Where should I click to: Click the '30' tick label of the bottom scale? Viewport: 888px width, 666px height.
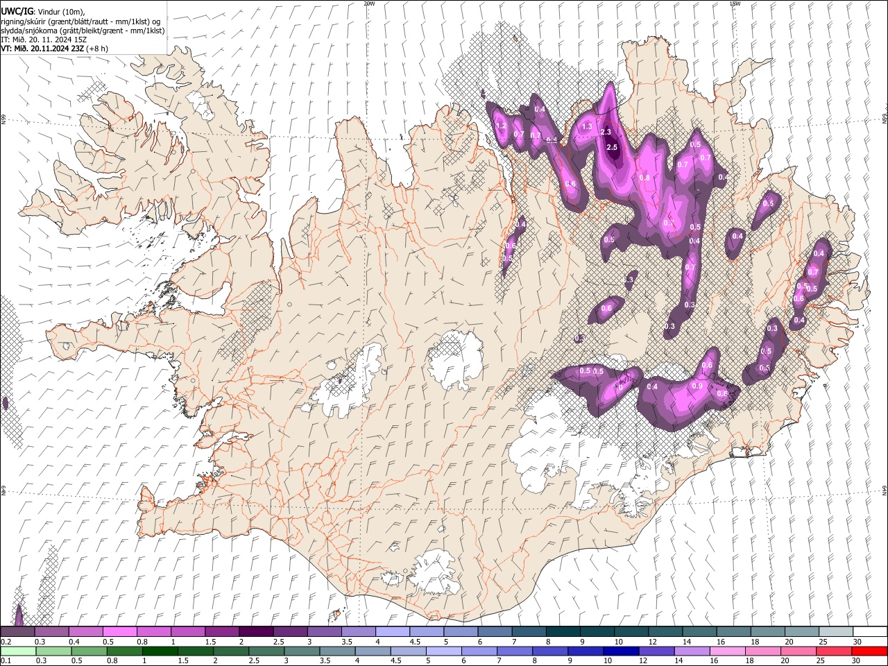click(857, 661)
